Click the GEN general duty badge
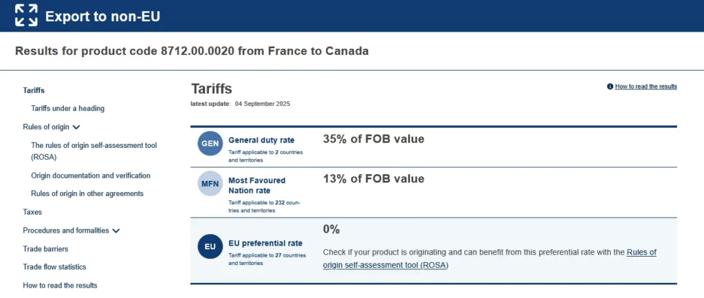 coord(210,143)
